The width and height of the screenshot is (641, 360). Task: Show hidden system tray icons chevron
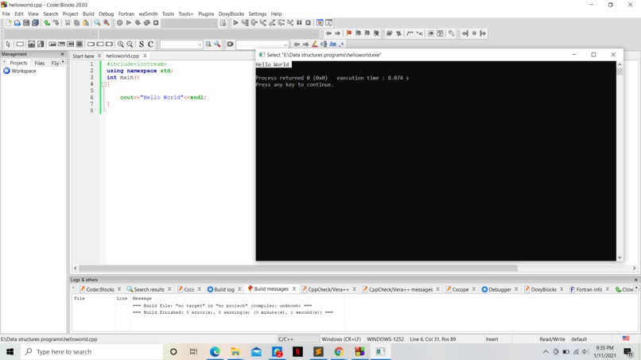(546, 352)
